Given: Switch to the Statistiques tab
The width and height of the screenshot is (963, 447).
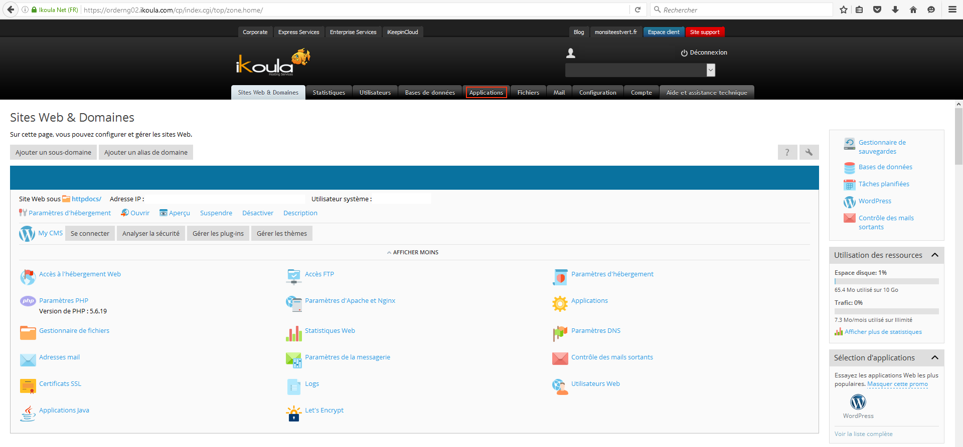Looking at the screenshot, I should coord(329,93).
